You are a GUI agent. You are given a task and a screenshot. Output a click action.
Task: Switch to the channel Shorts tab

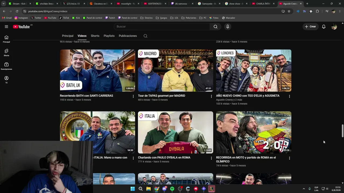pyautogui.click(x=95, y=36)
